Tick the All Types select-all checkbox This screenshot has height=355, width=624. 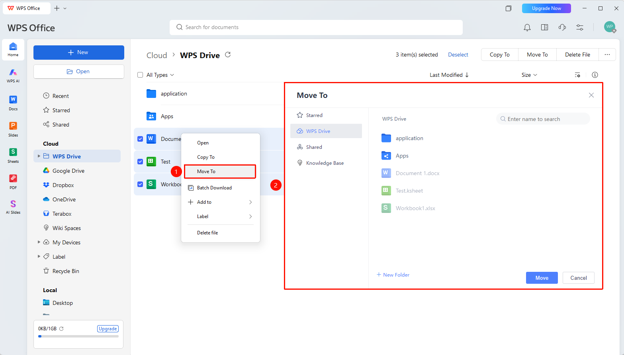140,75
